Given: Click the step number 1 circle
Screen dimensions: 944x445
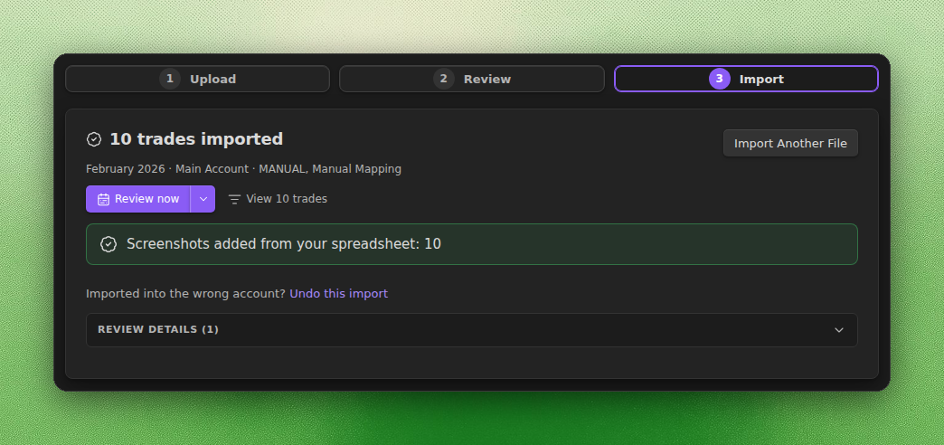Looking at the screenshot, I should [x=170, y=79].
